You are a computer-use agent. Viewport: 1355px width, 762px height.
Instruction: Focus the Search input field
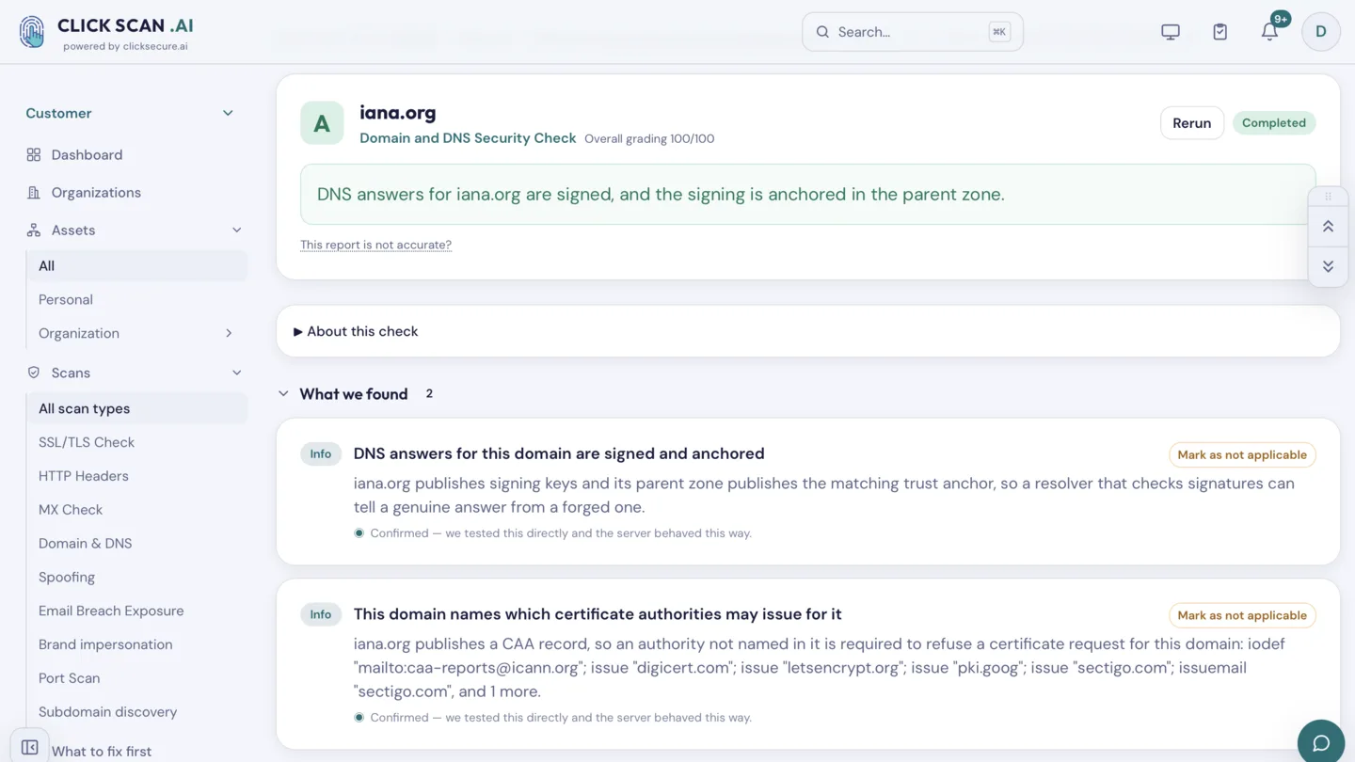912,32
